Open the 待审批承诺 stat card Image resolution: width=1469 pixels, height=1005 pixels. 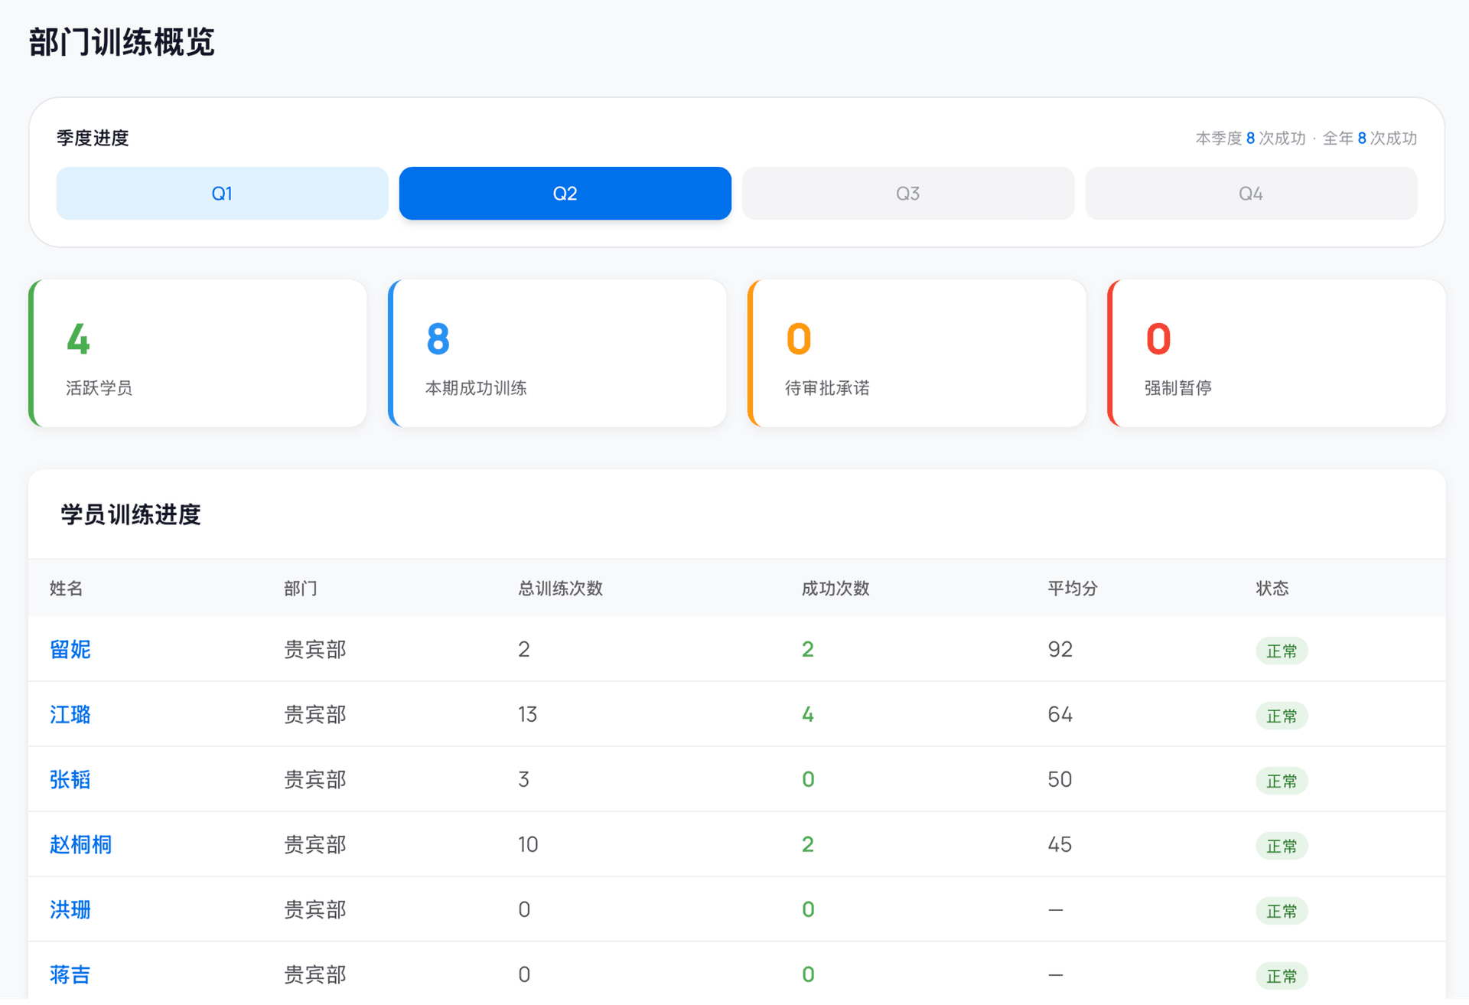pos(917,353)
